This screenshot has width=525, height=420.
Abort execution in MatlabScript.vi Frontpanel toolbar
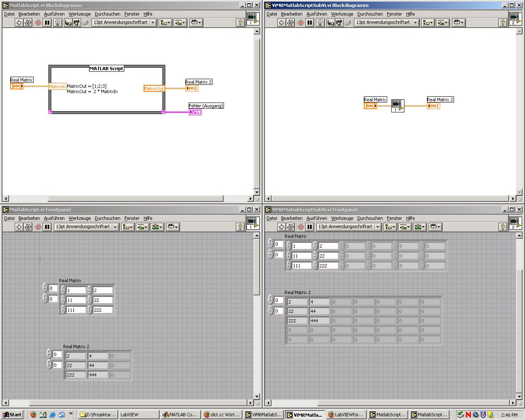(x=38, y=227)
